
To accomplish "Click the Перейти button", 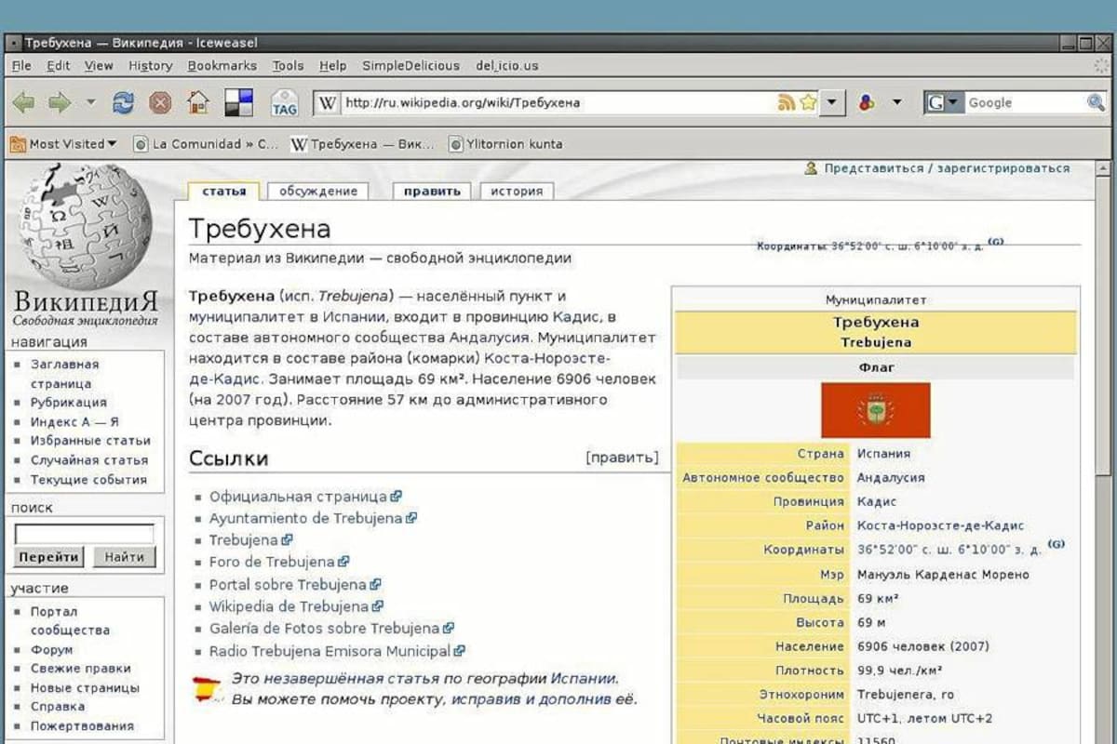I will (48, 557).
